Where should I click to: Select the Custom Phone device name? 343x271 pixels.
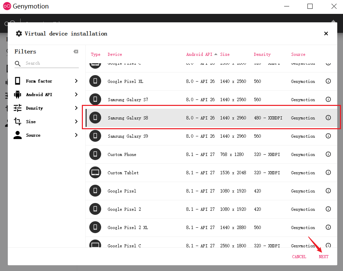point(122,154)
